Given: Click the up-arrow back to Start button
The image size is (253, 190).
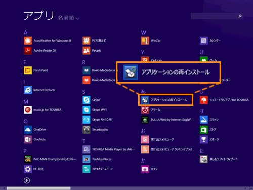Looking at the screenshot, I should pos(27,180).
